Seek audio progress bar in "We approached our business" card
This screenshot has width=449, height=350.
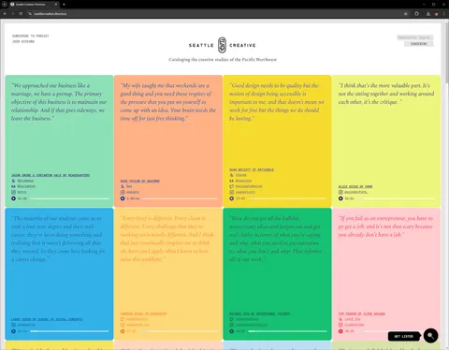pos(70,198)
